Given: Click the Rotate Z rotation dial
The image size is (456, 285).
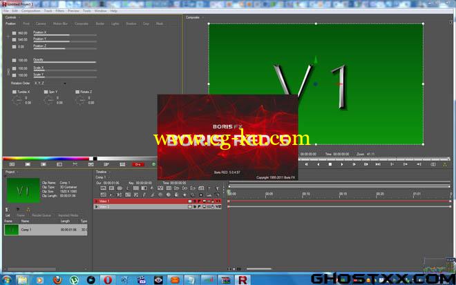Looking at the screenshot, I should (x=80, y=101).
